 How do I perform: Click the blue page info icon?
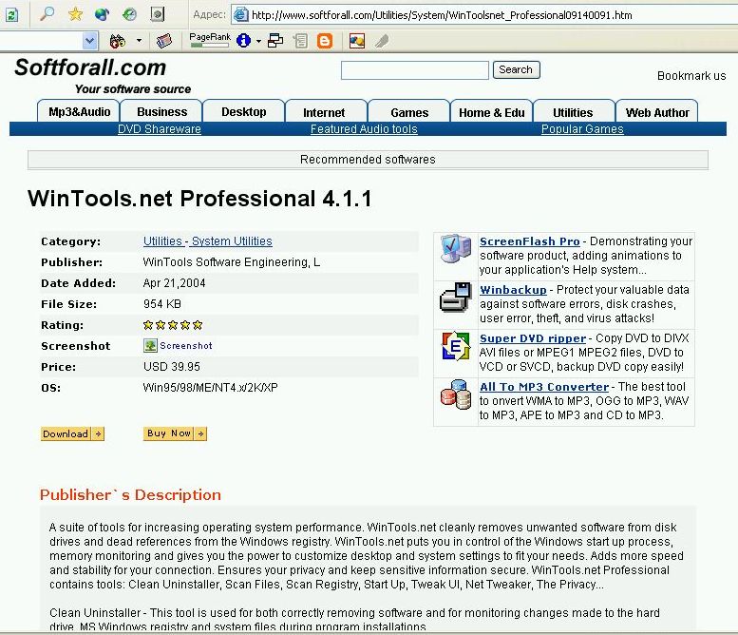pyautogui.click(x=243, y=41)
